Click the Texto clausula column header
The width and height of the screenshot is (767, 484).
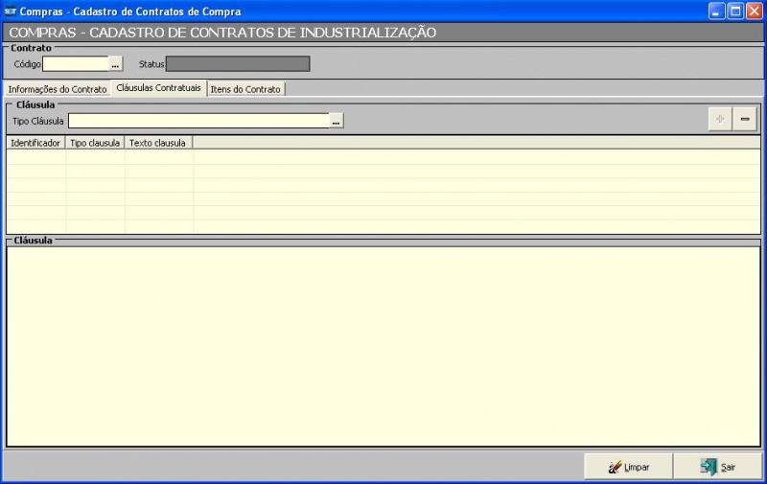(x=158, y=143)
